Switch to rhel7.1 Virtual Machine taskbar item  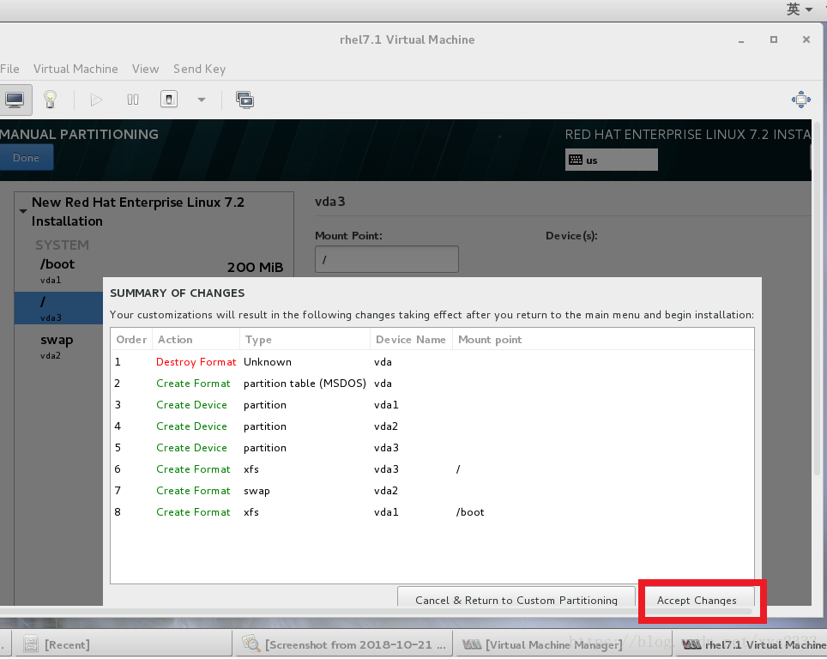(752, 644)
